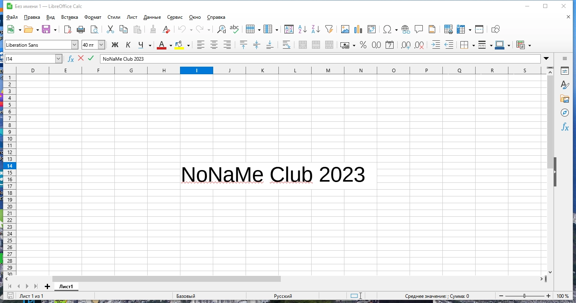Print the document with the printer icon
576x303 pixels.
81,29
